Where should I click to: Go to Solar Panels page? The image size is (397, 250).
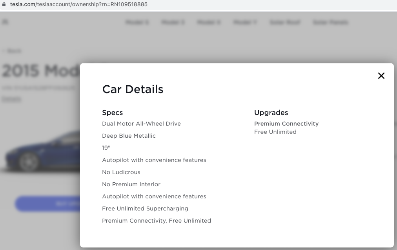point(330,22)
